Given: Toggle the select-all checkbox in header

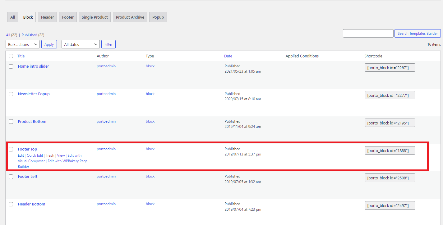Looking at the screenshot, I should [x=11, y=56].
